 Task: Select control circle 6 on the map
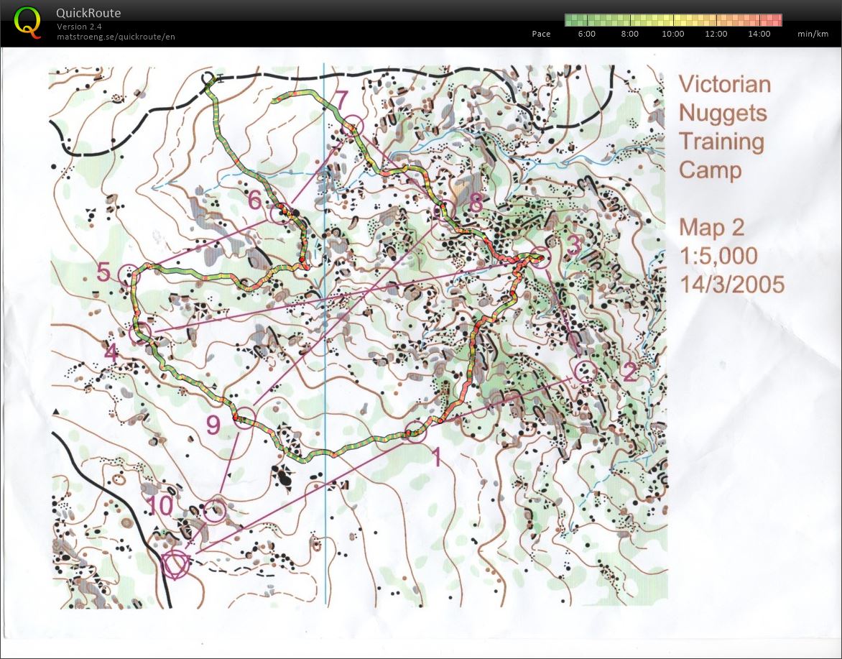(x=279, y=213)
